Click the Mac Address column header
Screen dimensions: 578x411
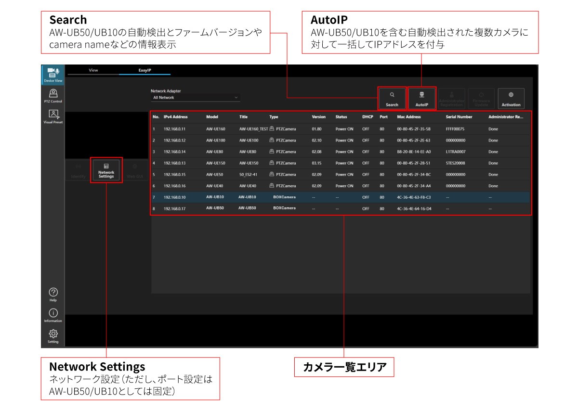tap(408, 117)
